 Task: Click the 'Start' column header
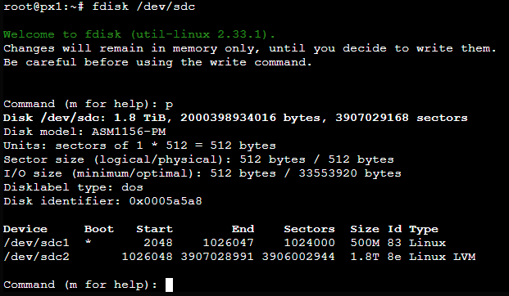pos(155,229)
